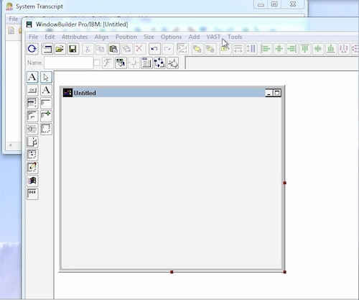Select the Windows flag palette icon
This screenshot has height=300, width=359.
click(32, 181)
